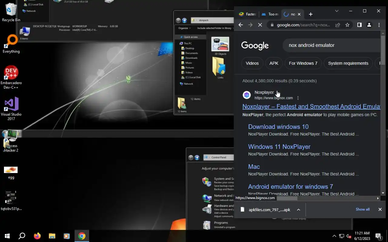Image resolution: width=388 pixels, height=242 pixels.
Task: Open the tab search chevron
Action: pyautogui.click(x=336, y=11)
